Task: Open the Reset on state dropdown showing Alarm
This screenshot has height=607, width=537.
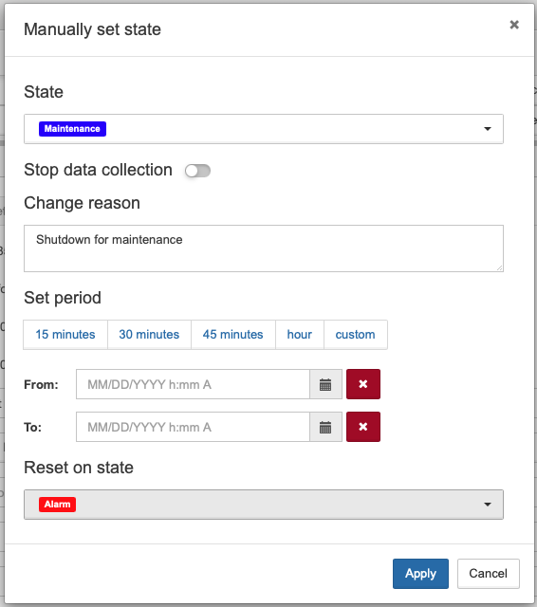Action: 264,505
